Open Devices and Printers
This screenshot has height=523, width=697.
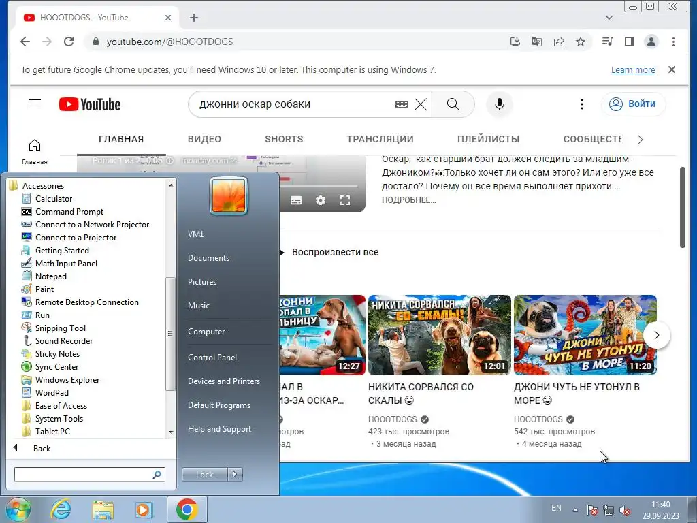coord(223,381)
